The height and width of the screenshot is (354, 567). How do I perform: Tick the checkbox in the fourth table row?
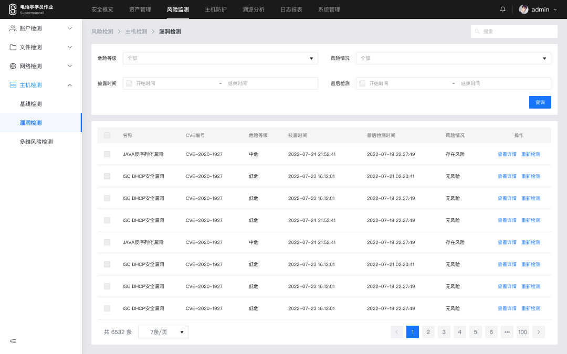pyautogui.click(x=107, y=220)
